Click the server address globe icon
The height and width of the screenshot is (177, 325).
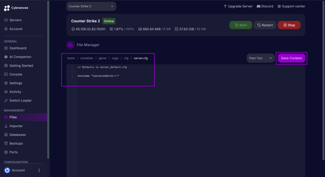click(73, 29)
